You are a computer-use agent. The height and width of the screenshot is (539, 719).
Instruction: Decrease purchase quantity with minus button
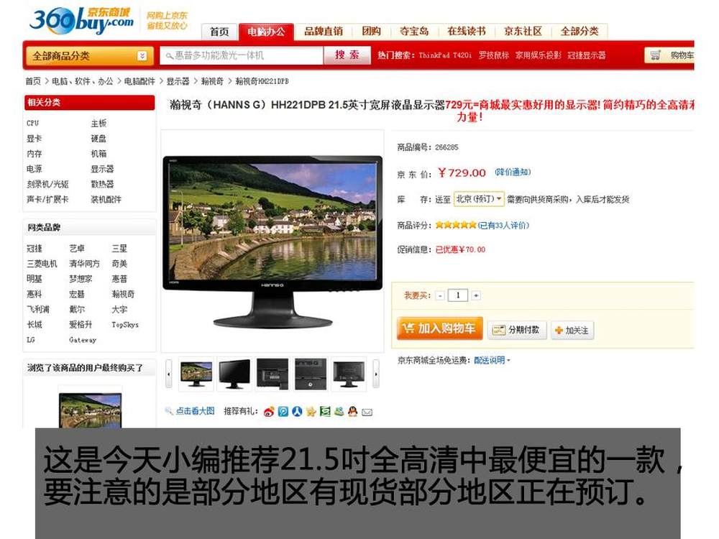[x=440, y=295]
